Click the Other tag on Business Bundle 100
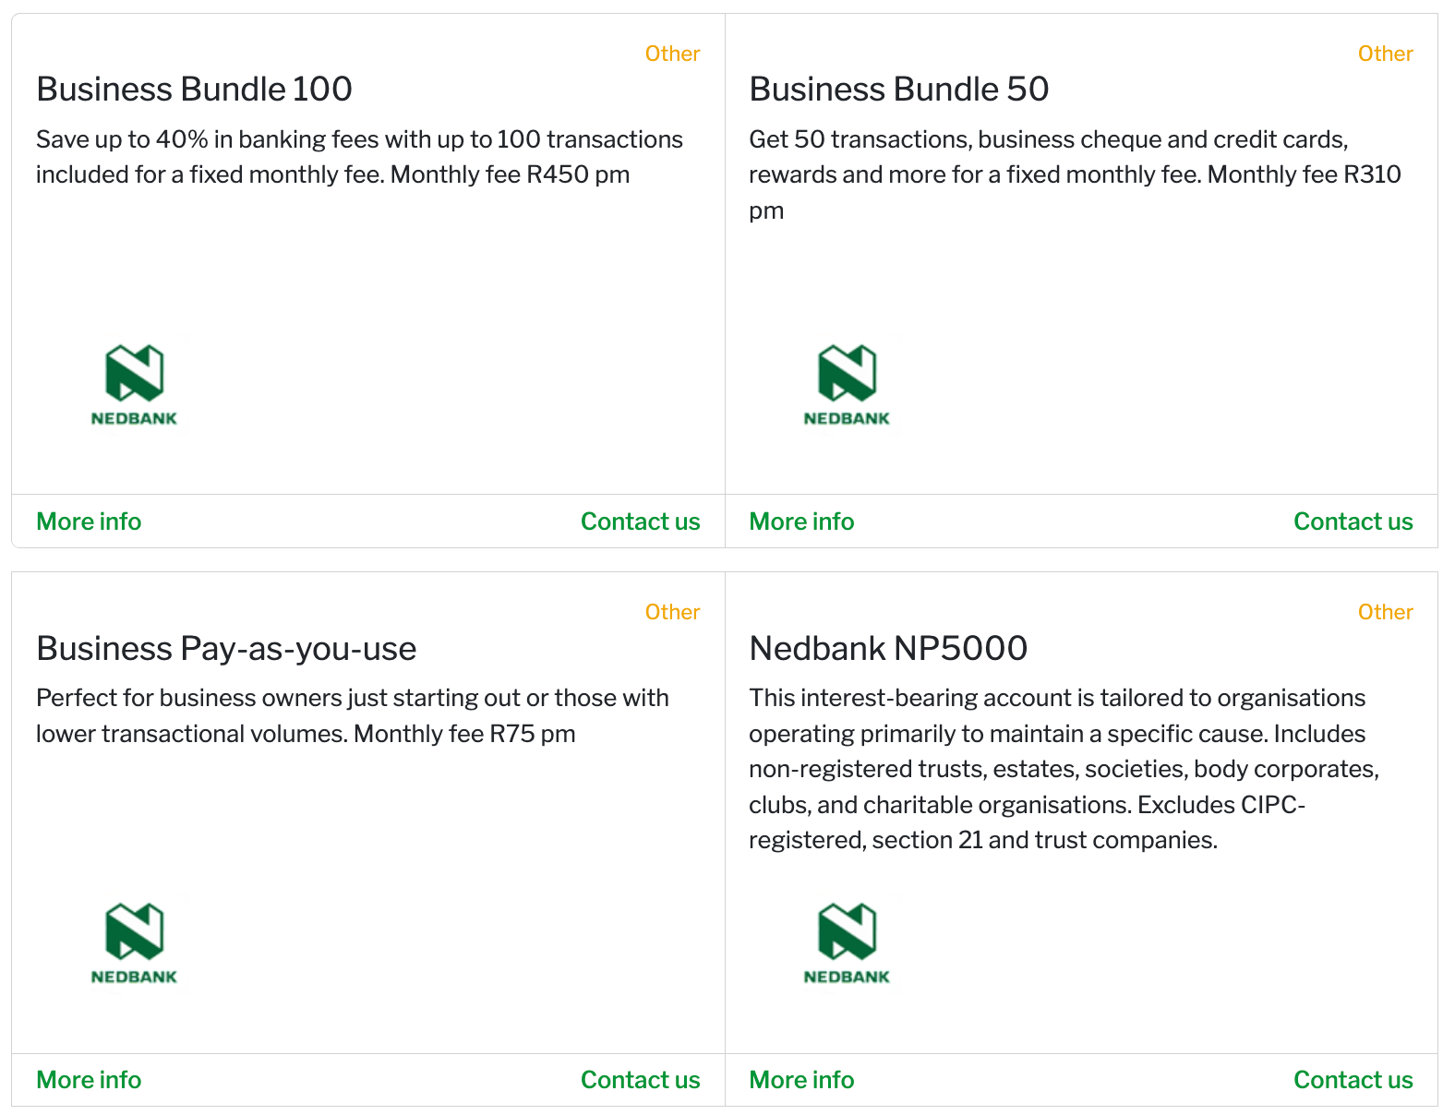 click(x=672, y=54)
